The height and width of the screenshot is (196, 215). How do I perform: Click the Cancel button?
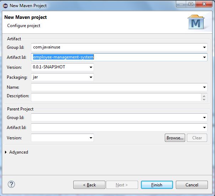(x=192, y=185)
